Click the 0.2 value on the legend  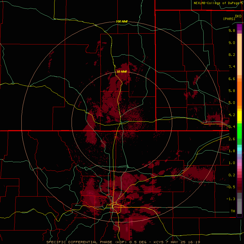coord(232,175)
